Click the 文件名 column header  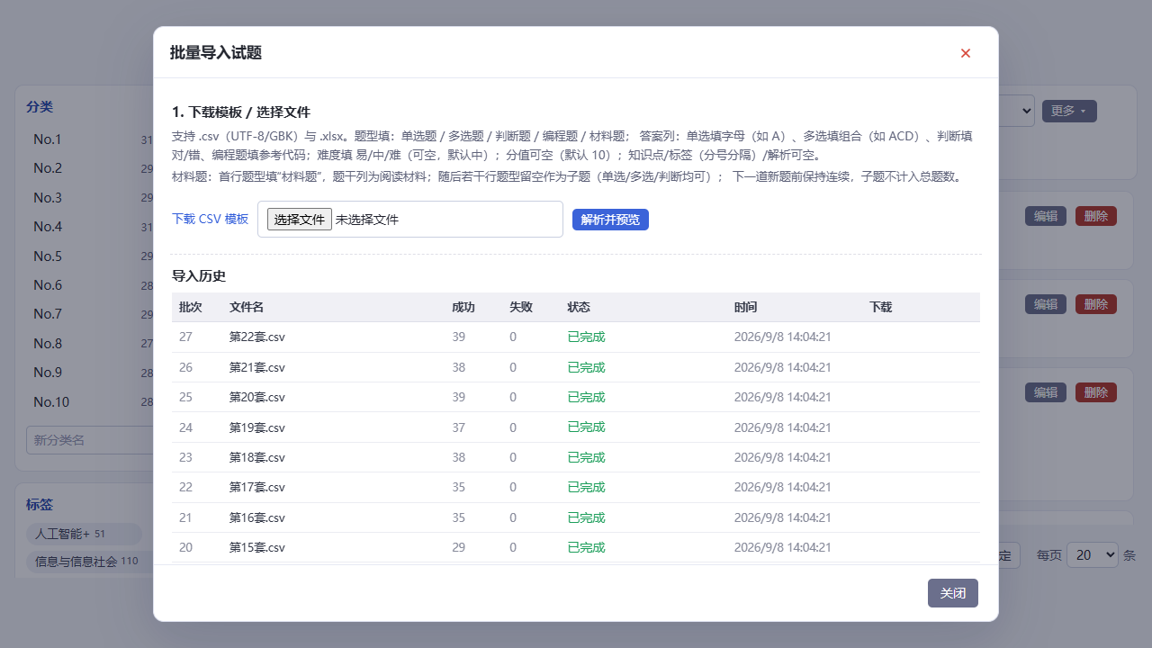pyautogui.click(x=247, y=307)
